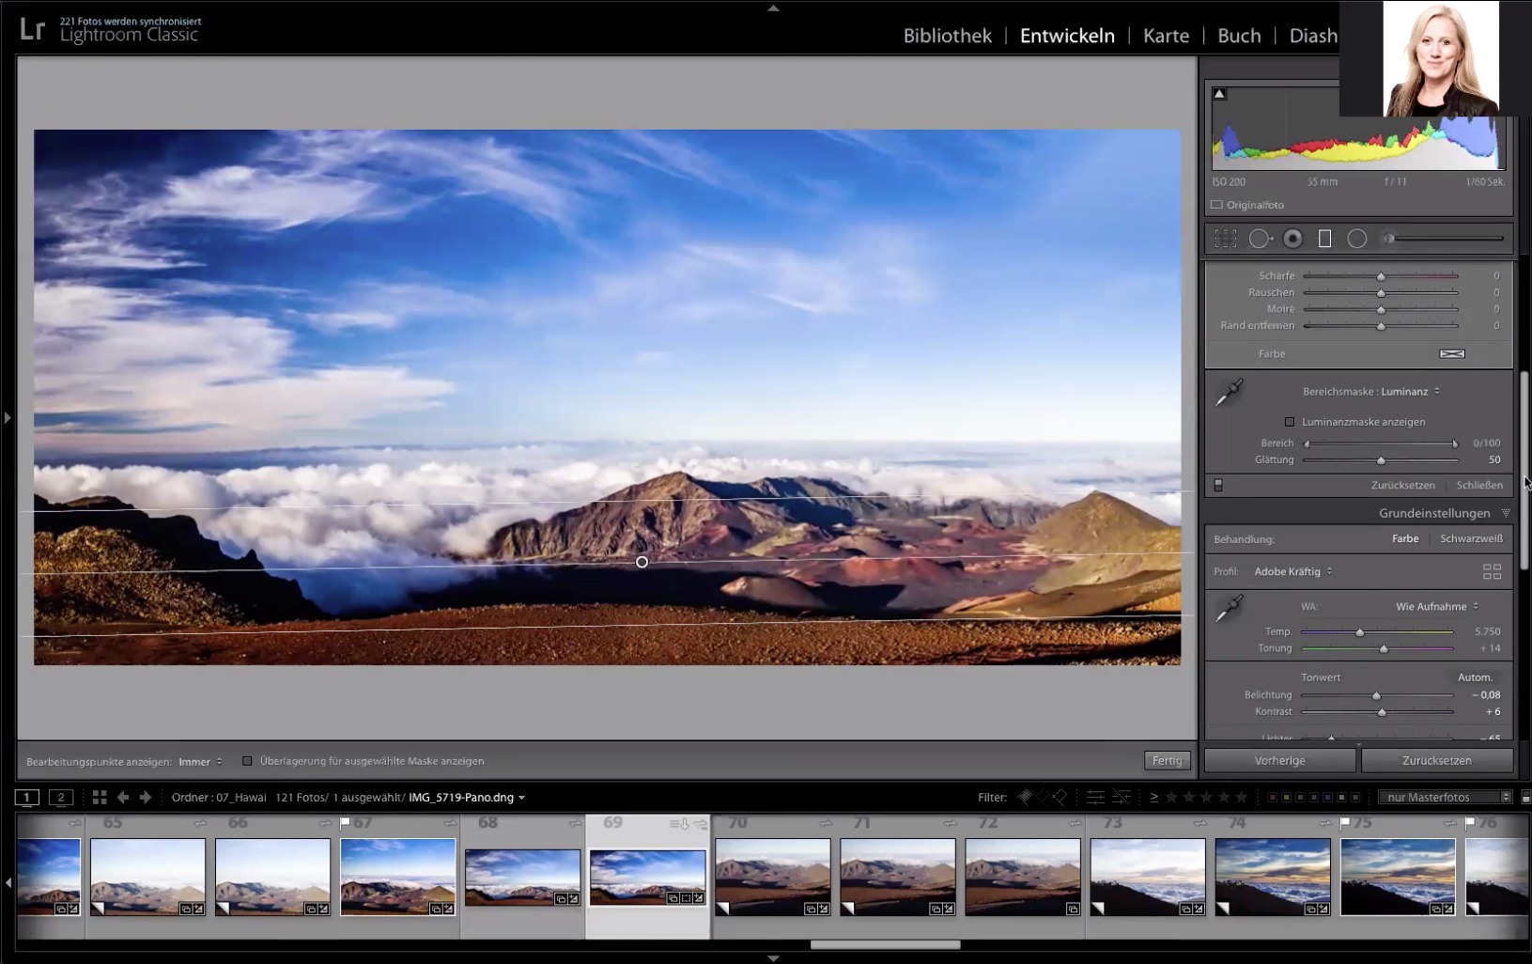Enable Luminanzmaske anzeigen checkbox

tap(1290, 422)
